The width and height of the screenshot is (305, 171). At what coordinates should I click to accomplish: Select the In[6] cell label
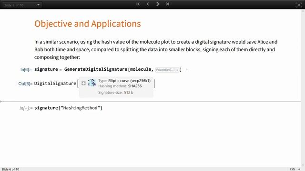(x=27, y=70)
